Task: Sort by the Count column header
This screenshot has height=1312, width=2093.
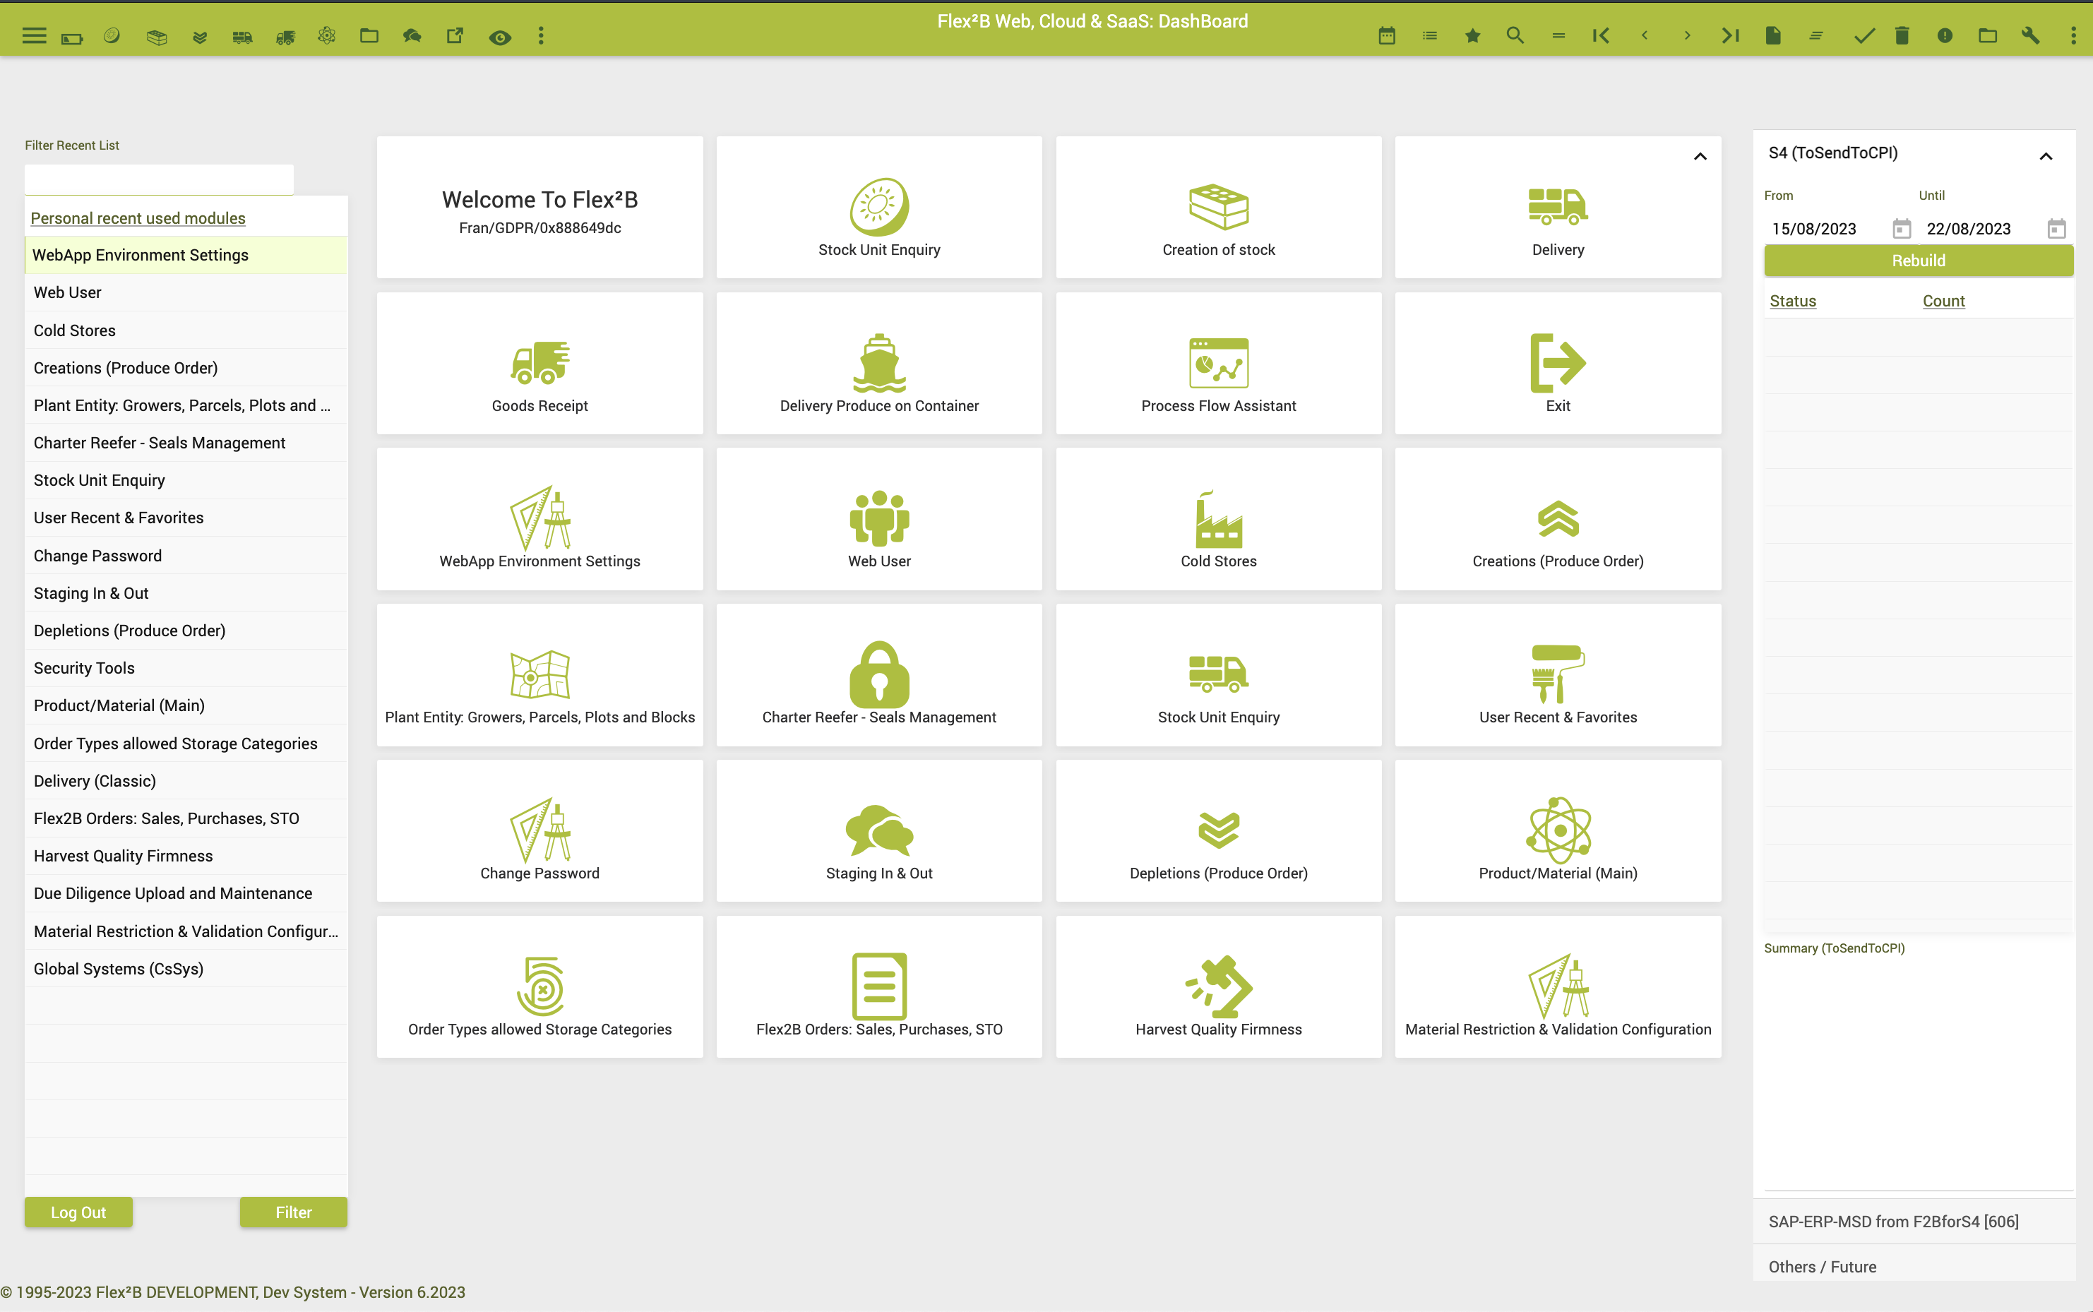Action: [x=1943, y=301]
